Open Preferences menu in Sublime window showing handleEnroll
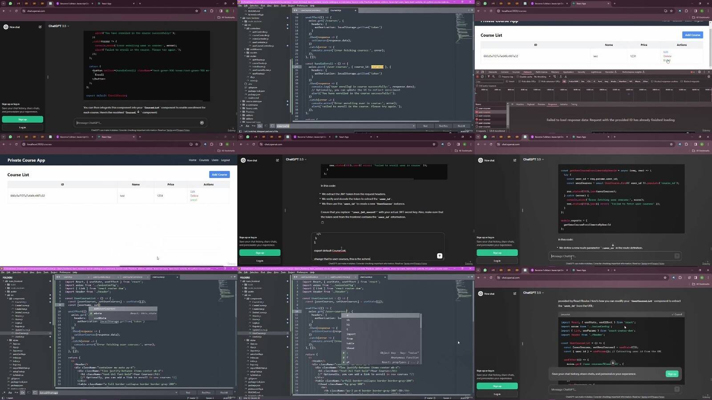712x400 pixels. [302, 6]
